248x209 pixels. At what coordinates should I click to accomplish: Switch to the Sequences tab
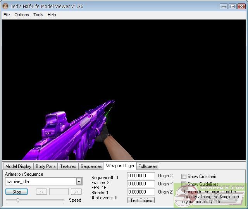click(91, 166)
